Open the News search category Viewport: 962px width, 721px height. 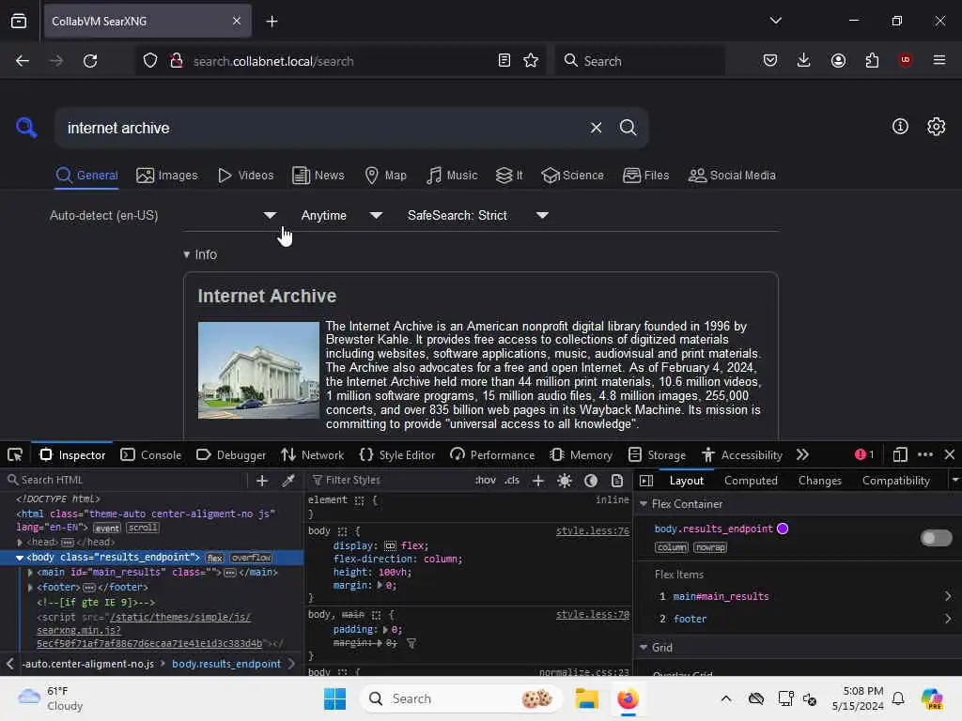pos(318,176)
